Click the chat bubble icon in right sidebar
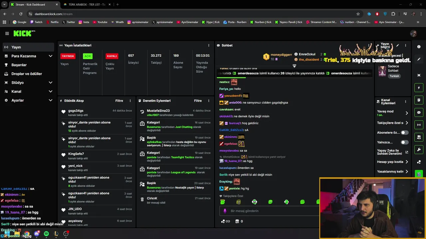The width and height of the screenshot is (426, 239). (x=419, y=113)
